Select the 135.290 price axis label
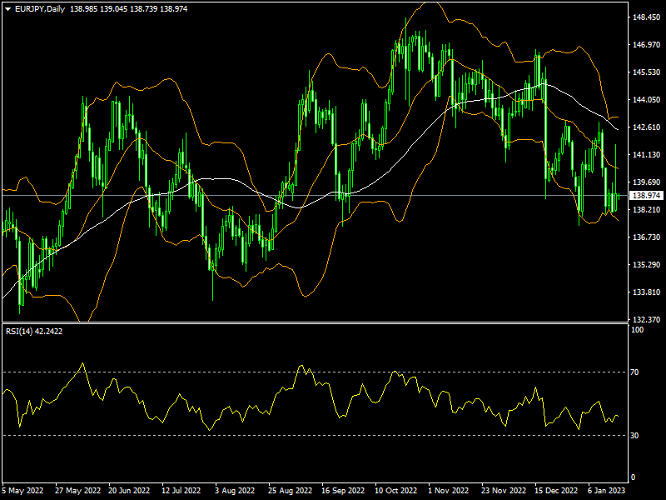 click(x=647, y=264)
